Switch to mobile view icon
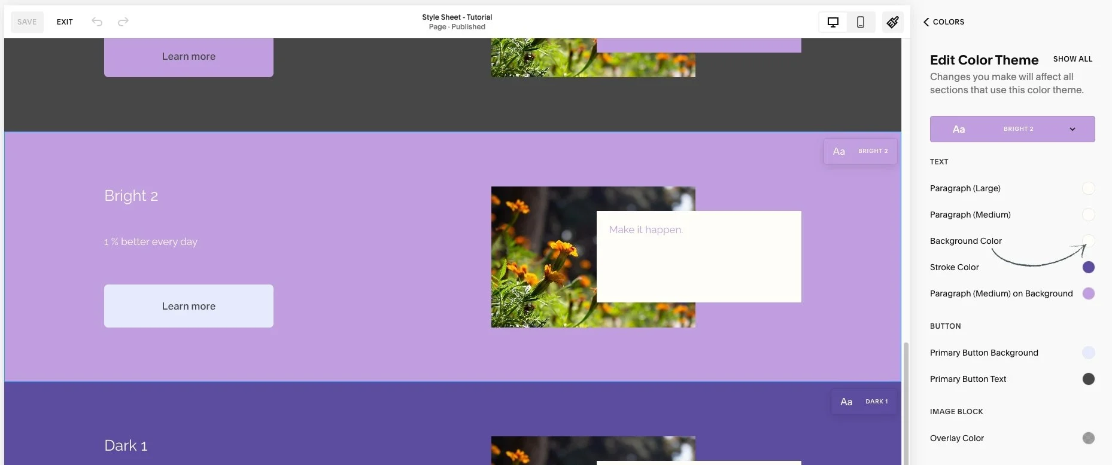 861,22
